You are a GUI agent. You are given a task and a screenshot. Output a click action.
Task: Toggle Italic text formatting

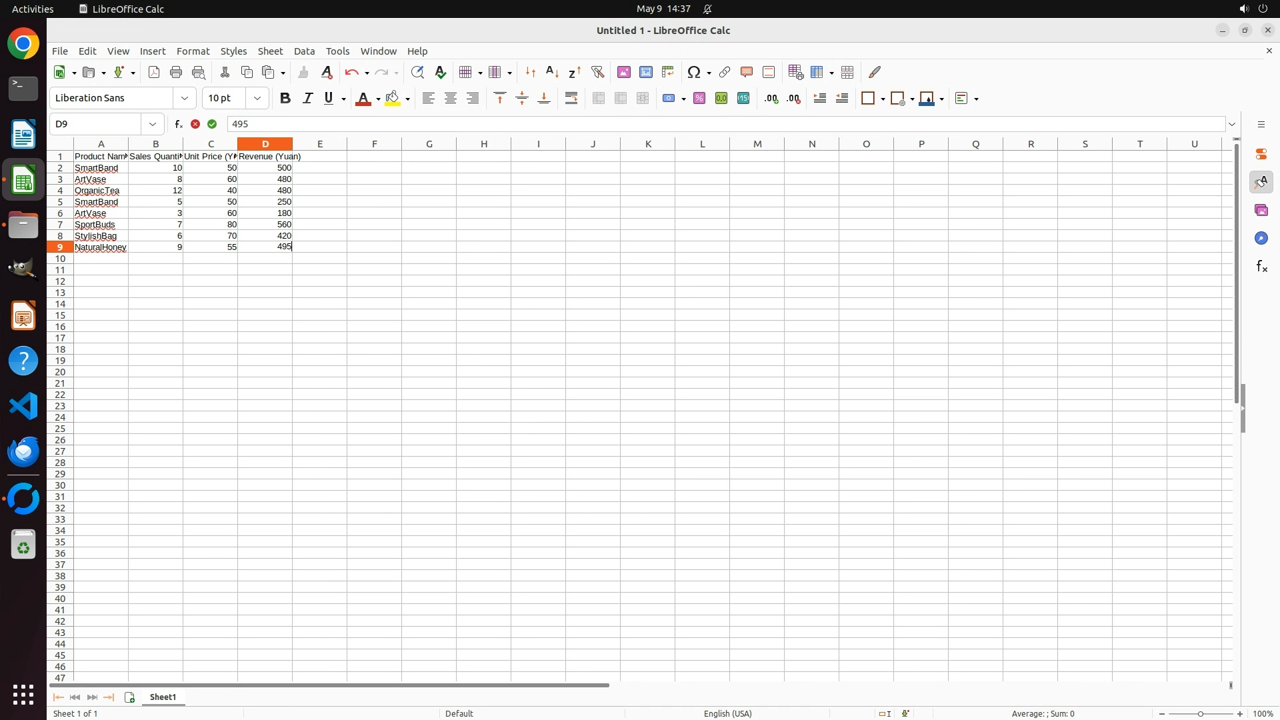coord(307,98)
